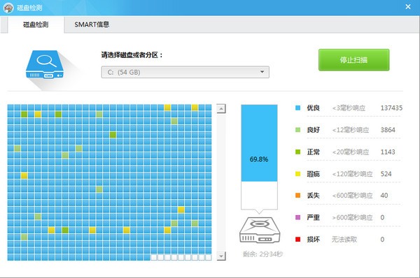Switch to the SMART信息 tab
Viewport: 420px width, 278px height.
pyautogui.click(x=92, y=24)
